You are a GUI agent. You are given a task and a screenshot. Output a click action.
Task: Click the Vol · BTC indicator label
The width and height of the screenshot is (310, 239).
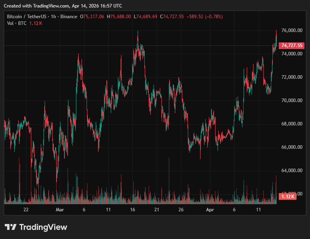coord(17,23)
